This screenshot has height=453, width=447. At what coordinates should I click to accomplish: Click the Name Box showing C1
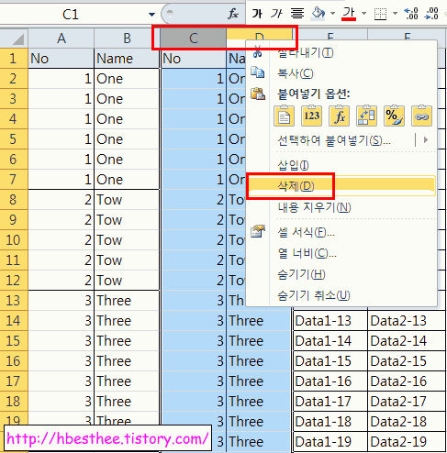coord(71,15)
